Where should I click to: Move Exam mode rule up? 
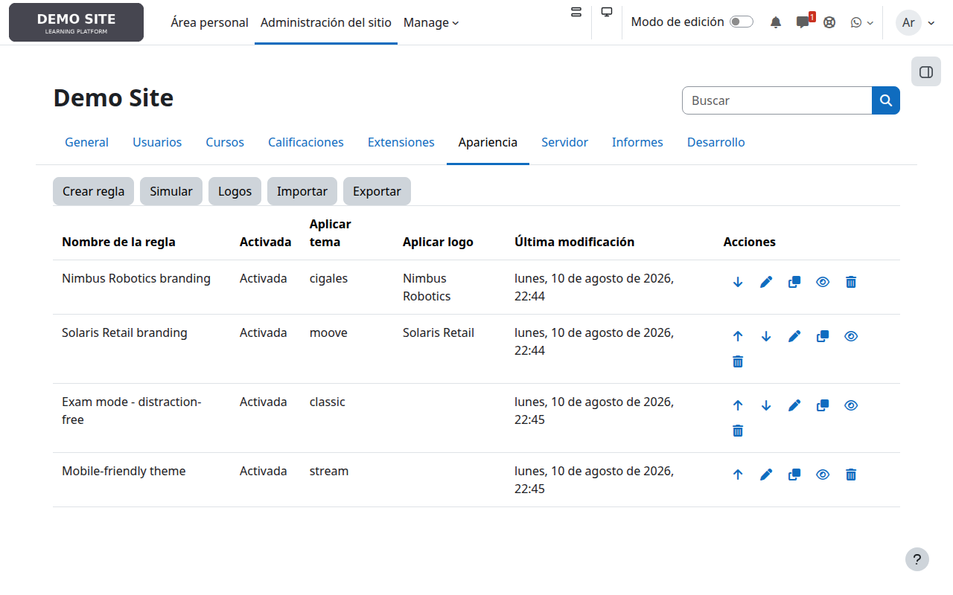click(x=738, y=405)
